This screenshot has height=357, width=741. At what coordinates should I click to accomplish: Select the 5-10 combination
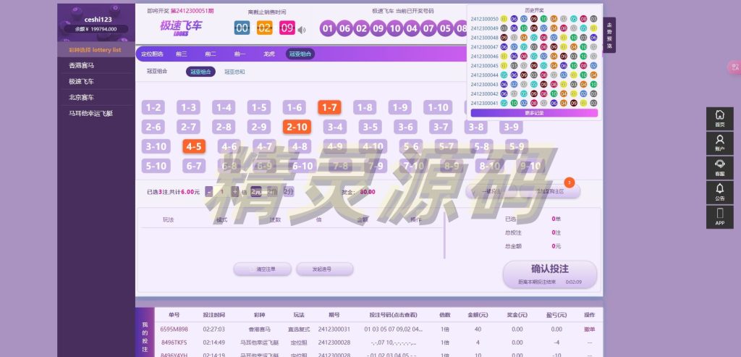156,166
